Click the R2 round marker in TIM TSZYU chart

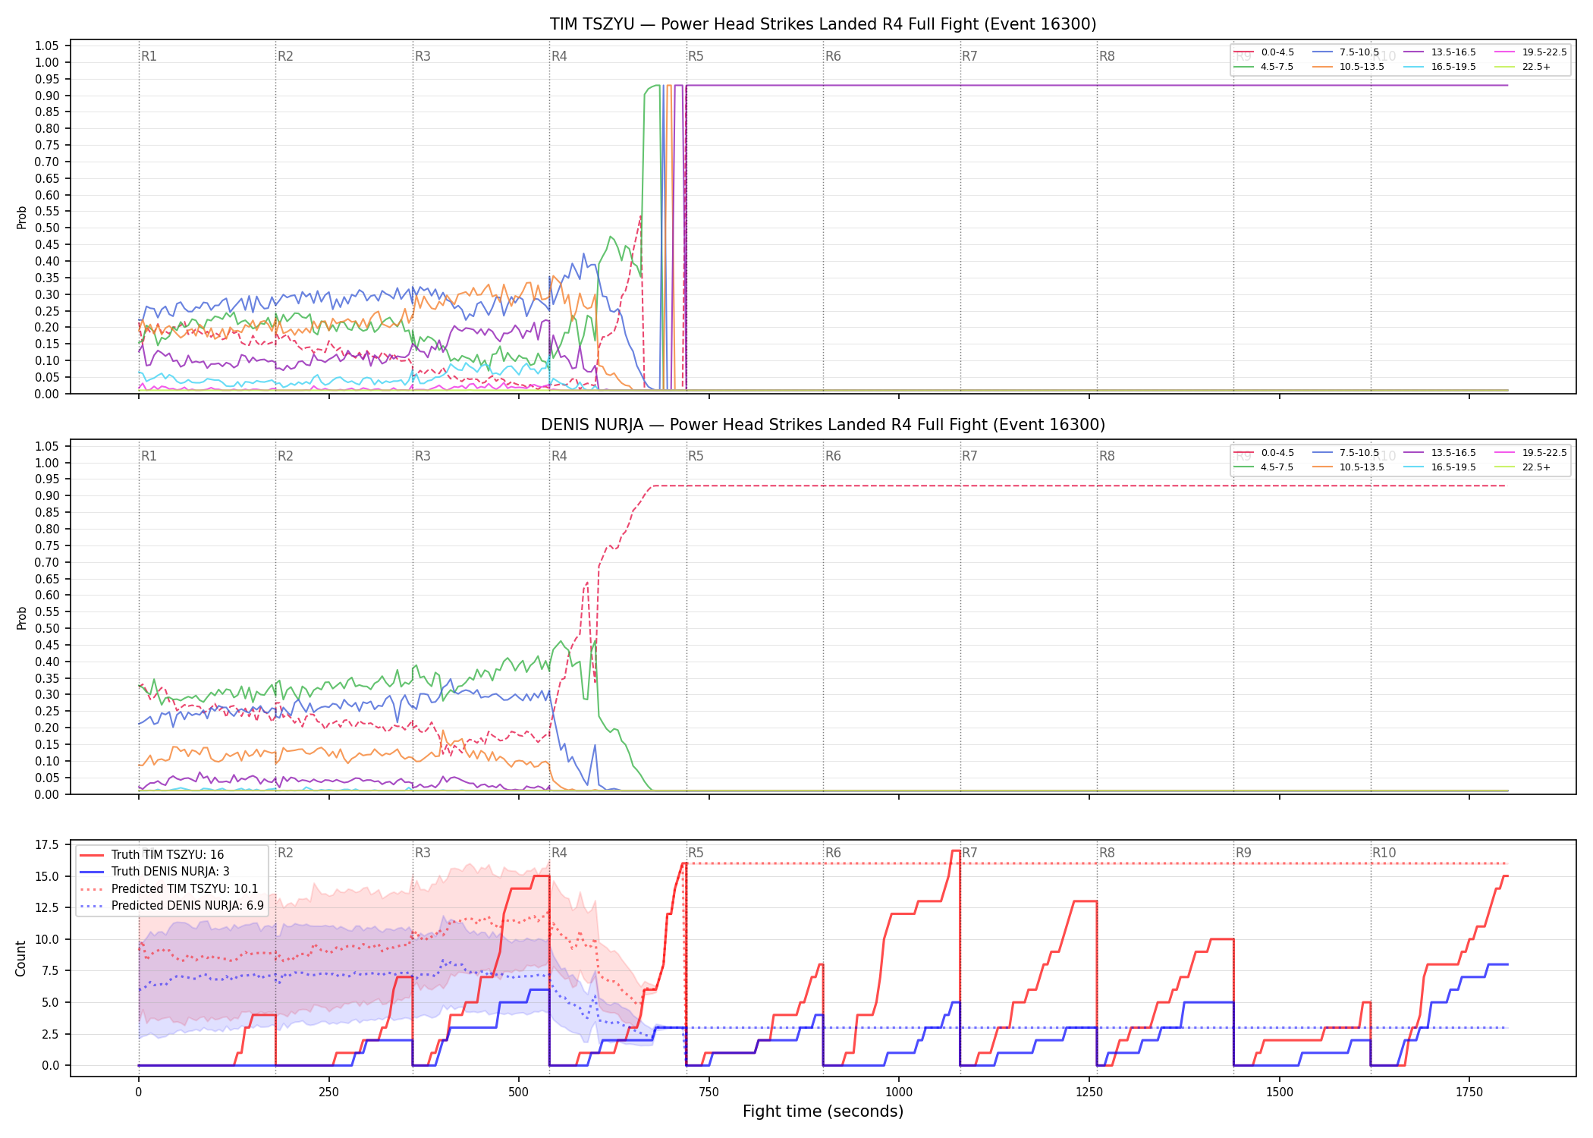click(x=285, y=56)
